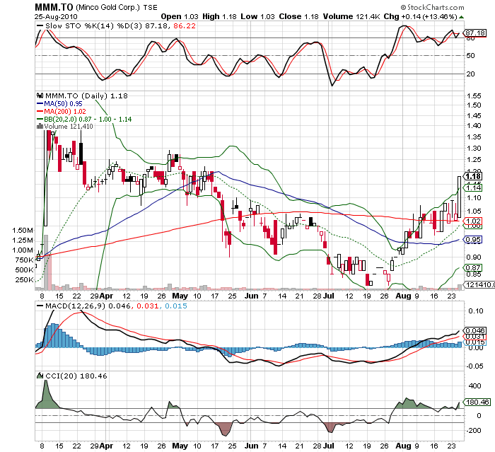Click the 87.18 stochastic value flag
Viewport: 495px width, 452px height.
click(x=474, y=33)
